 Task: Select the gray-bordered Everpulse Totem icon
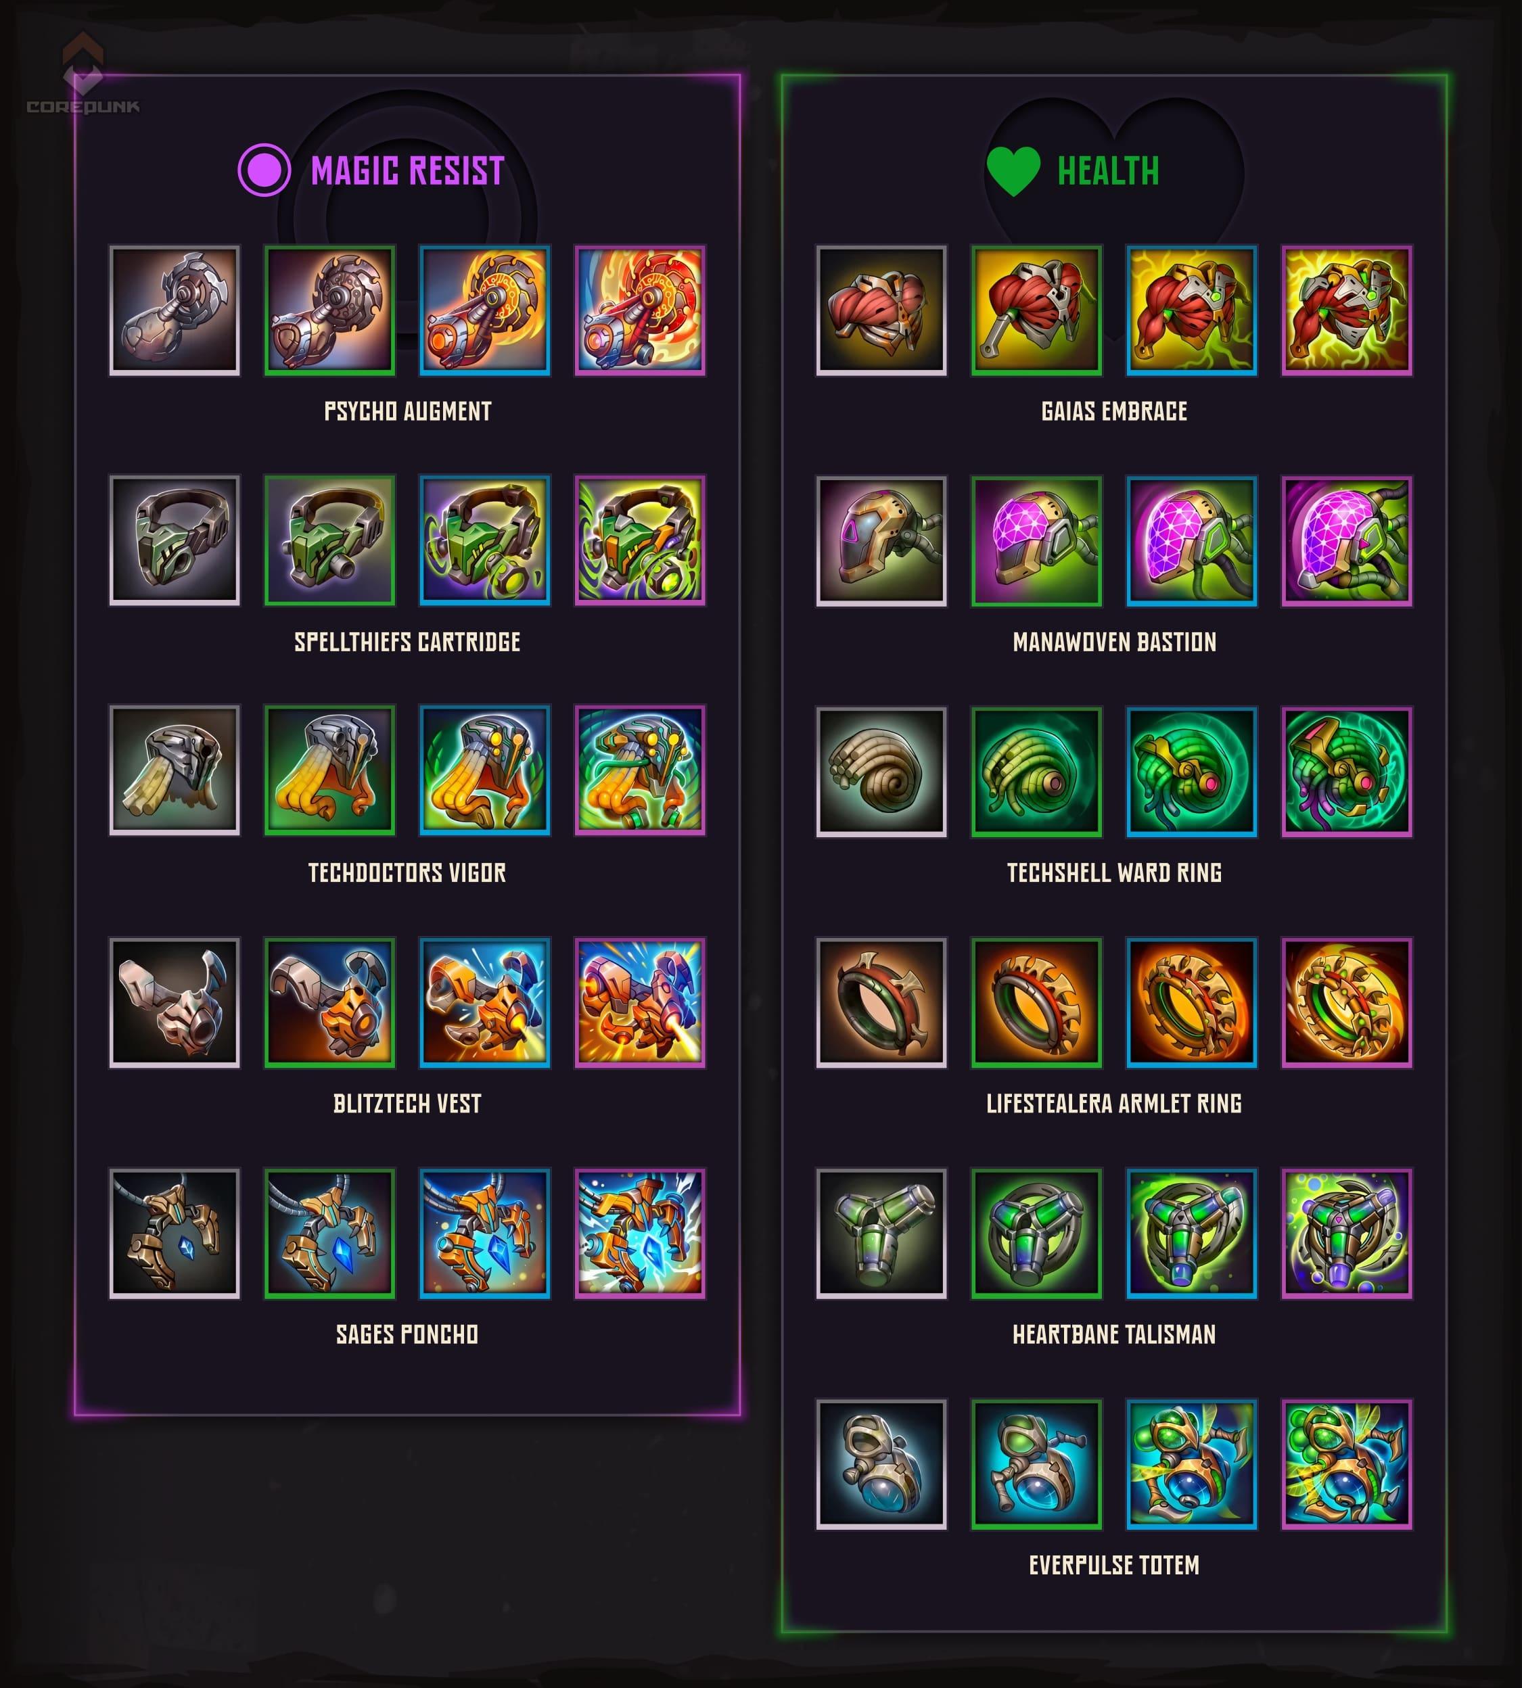coord(881,1464)
